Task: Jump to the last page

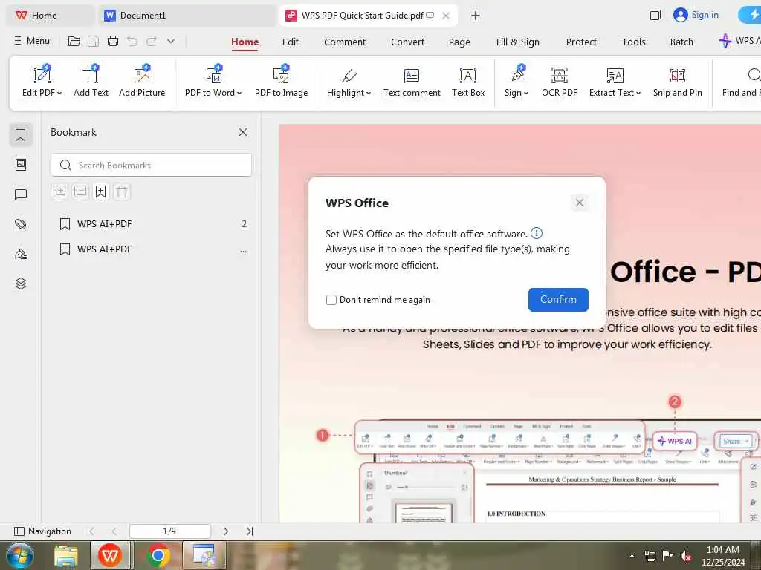Action: pos(250,531)
